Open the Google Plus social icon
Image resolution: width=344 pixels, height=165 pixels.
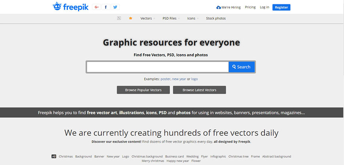click(x=96, y=7)
